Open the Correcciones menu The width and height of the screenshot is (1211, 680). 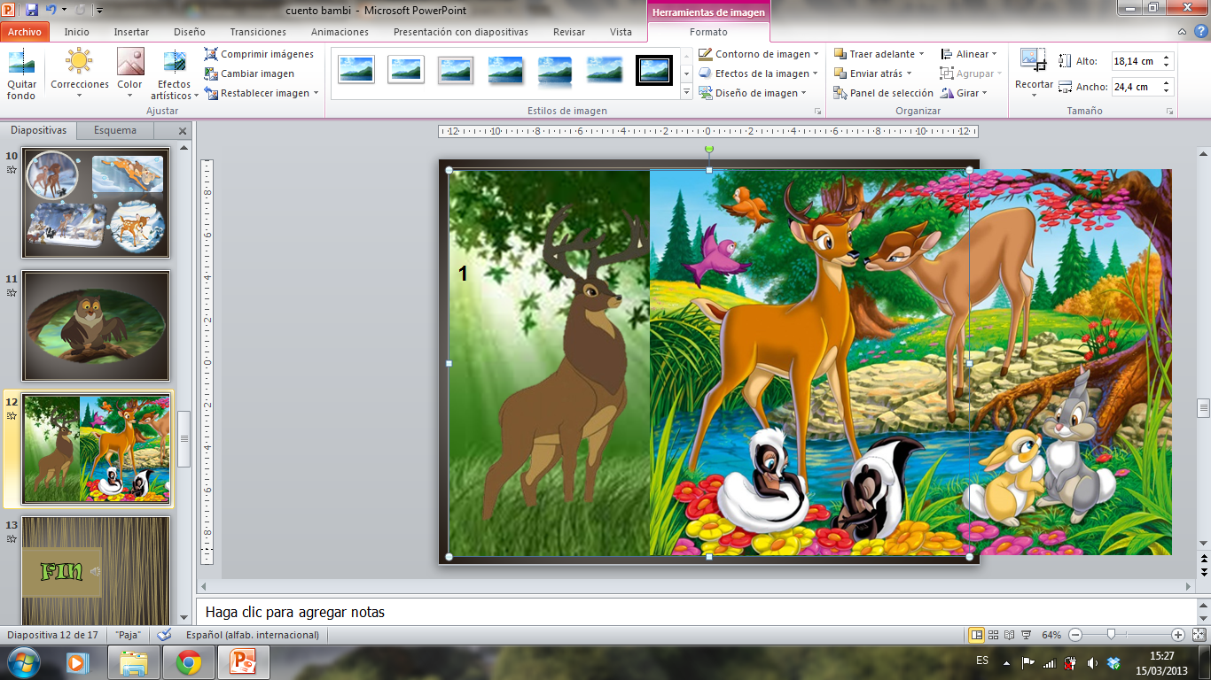80,74
